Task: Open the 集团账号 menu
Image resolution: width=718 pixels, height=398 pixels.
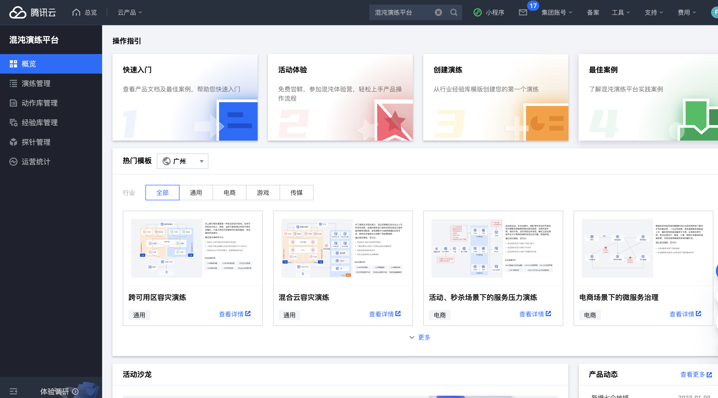Action: [556, 13]
